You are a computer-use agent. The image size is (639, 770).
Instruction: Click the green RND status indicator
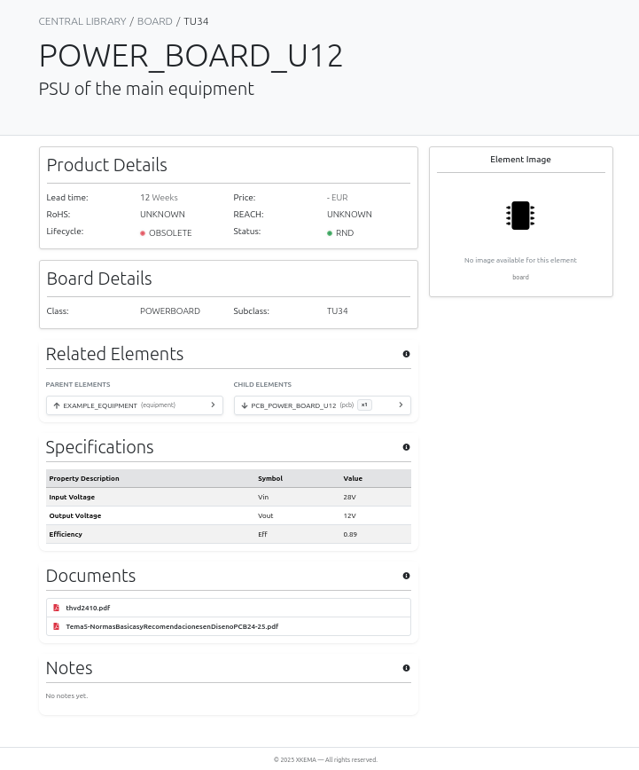[329, 232]
